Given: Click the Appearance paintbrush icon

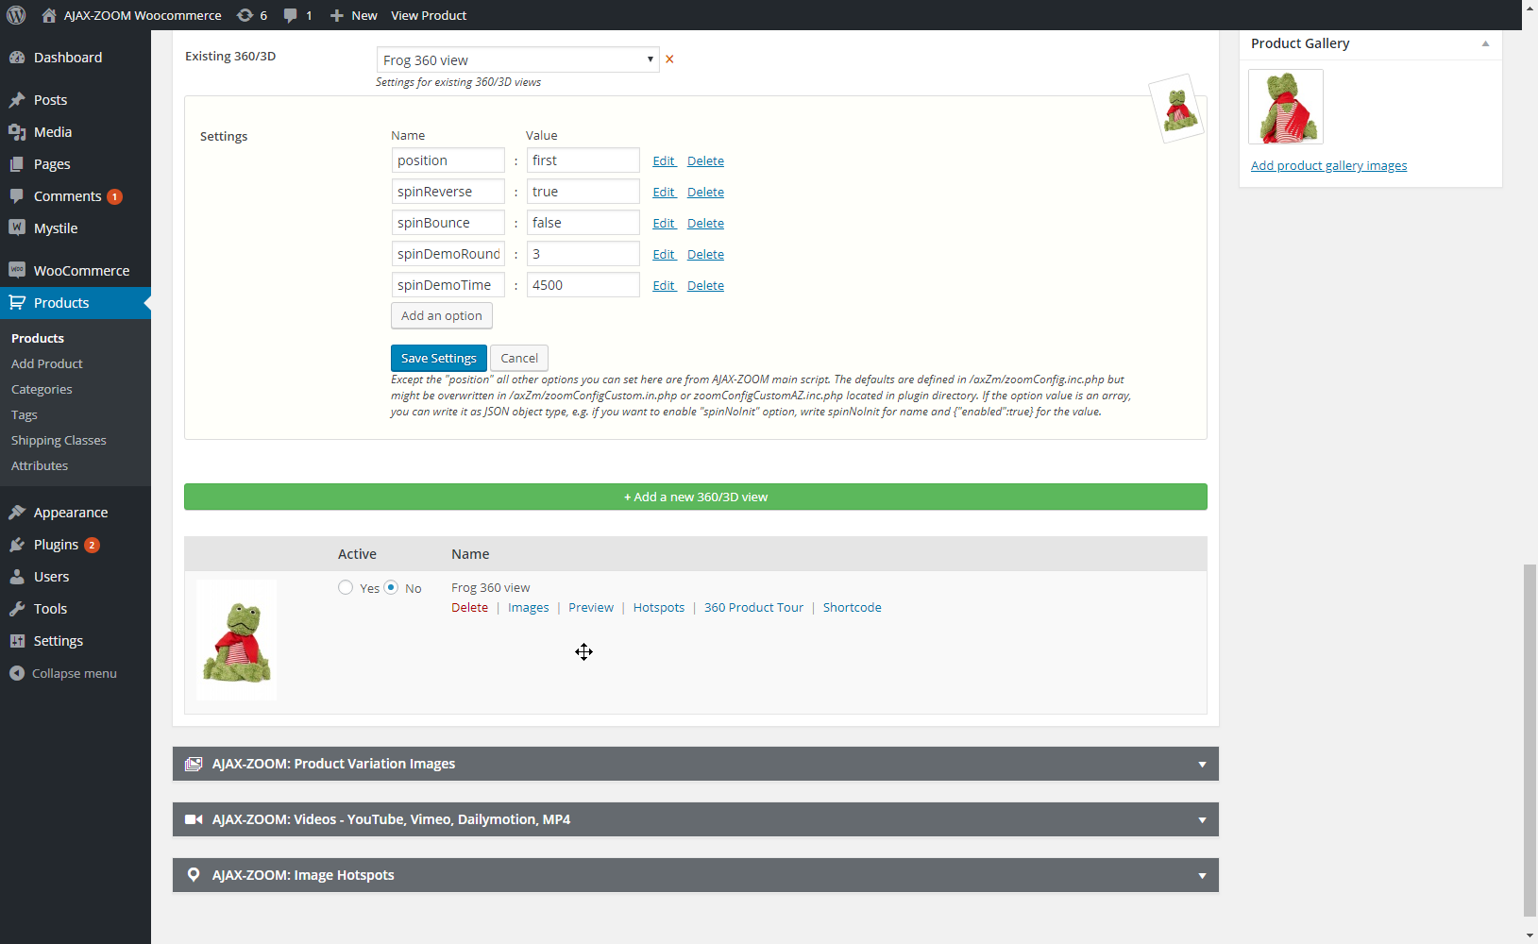Looking at the screenshot, I should pos(17,513).
